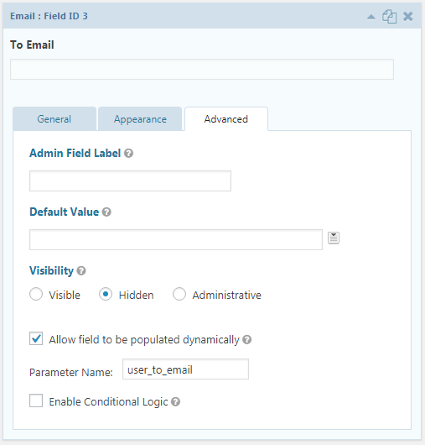Select the Hidden visibility option
The image size is (425, 445).
[106, 294]
